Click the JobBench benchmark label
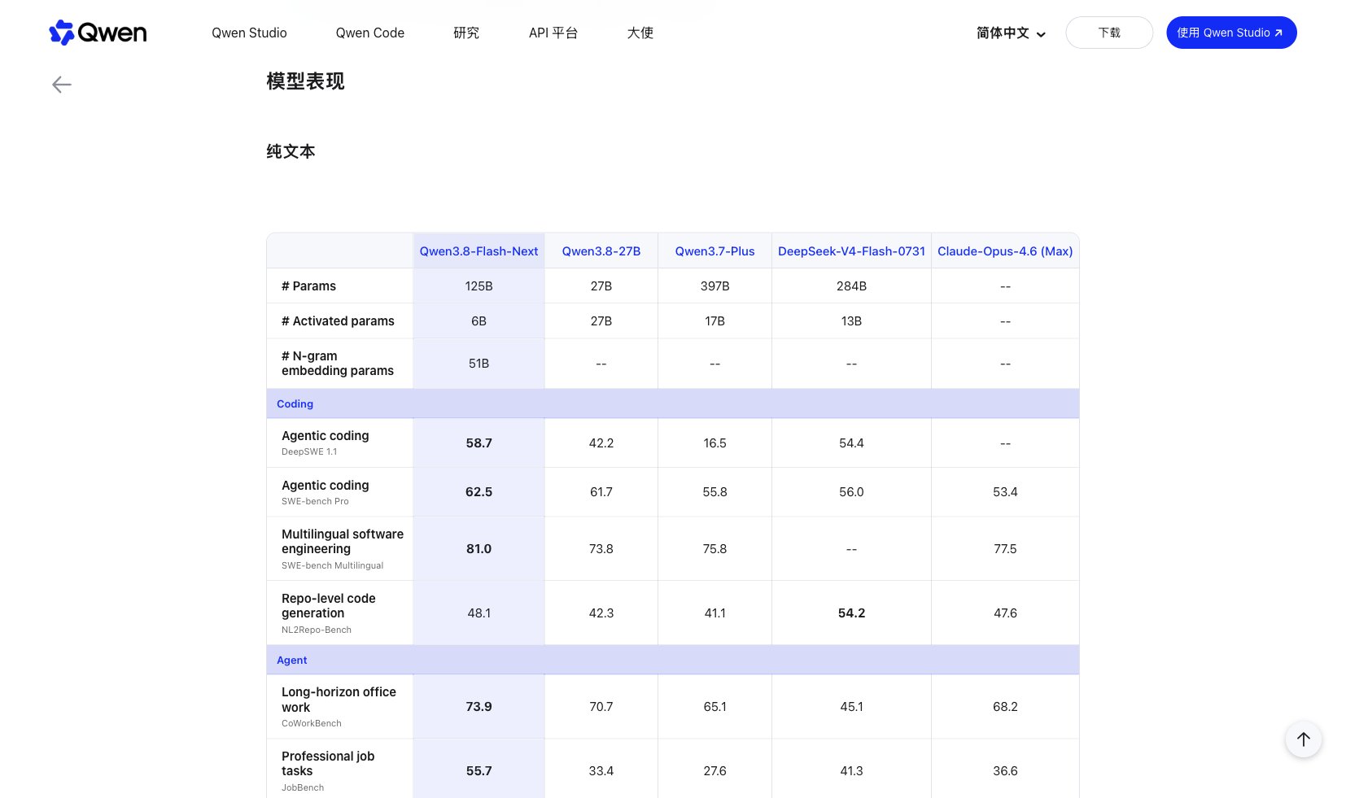Screen dimensions: 1346x798 tap(303, 787)
